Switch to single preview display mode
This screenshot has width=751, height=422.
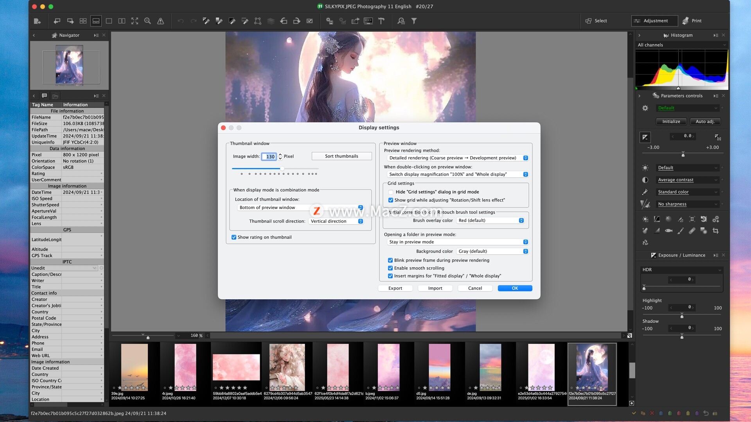109,21
